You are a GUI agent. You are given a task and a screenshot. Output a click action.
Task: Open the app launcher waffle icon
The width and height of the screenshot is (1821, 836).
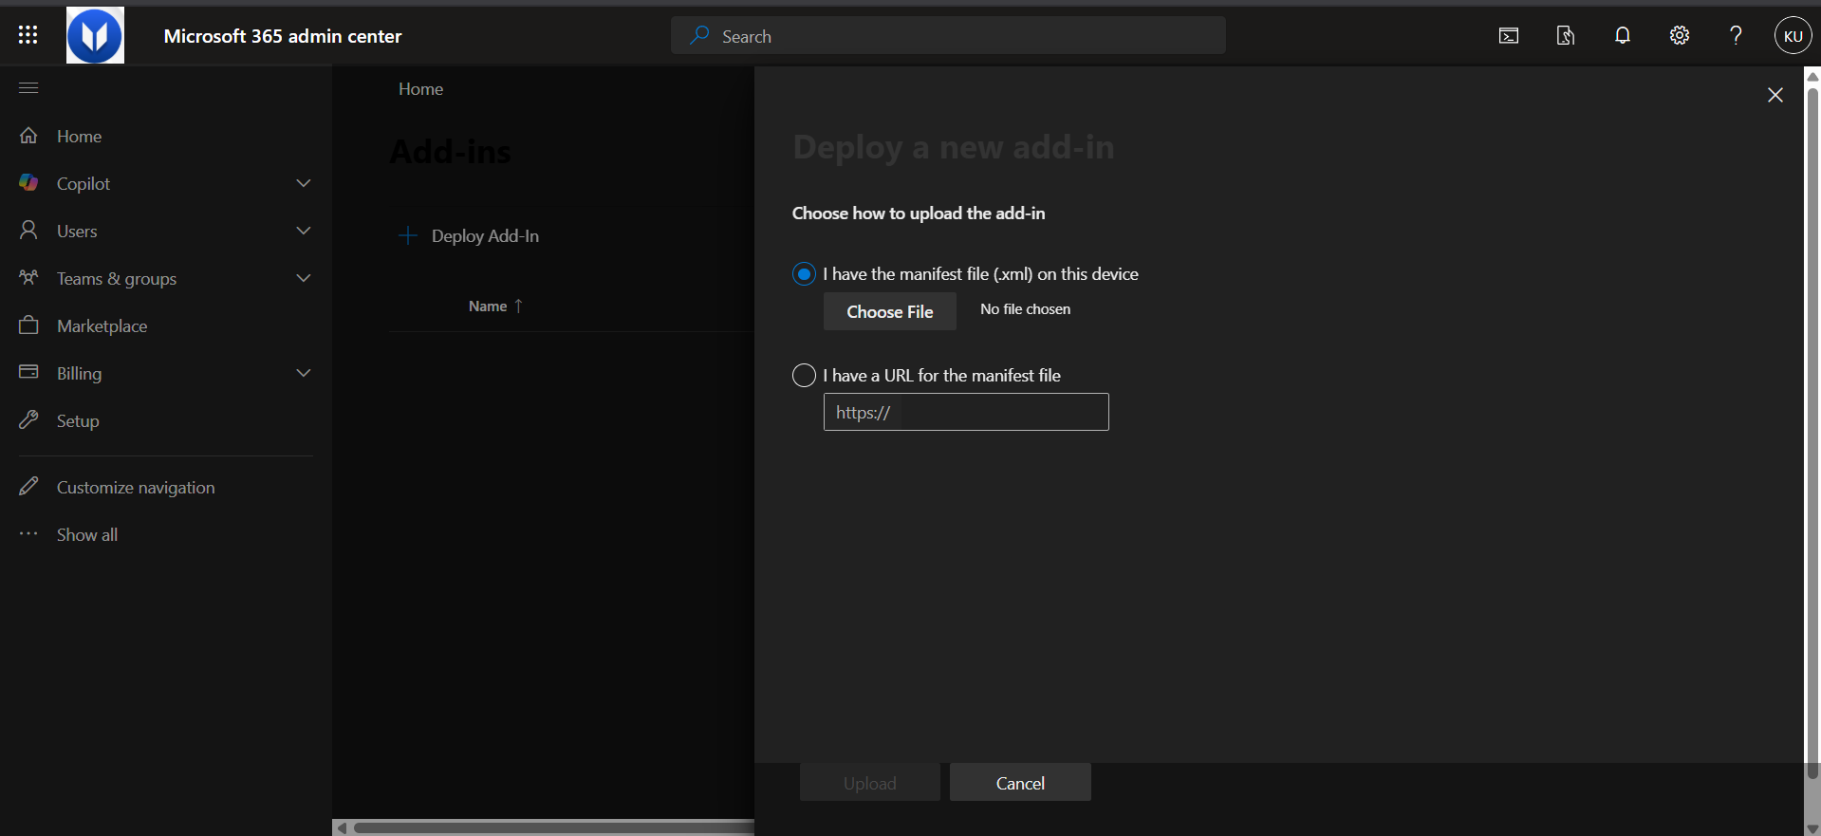click(x=28, y=35)
